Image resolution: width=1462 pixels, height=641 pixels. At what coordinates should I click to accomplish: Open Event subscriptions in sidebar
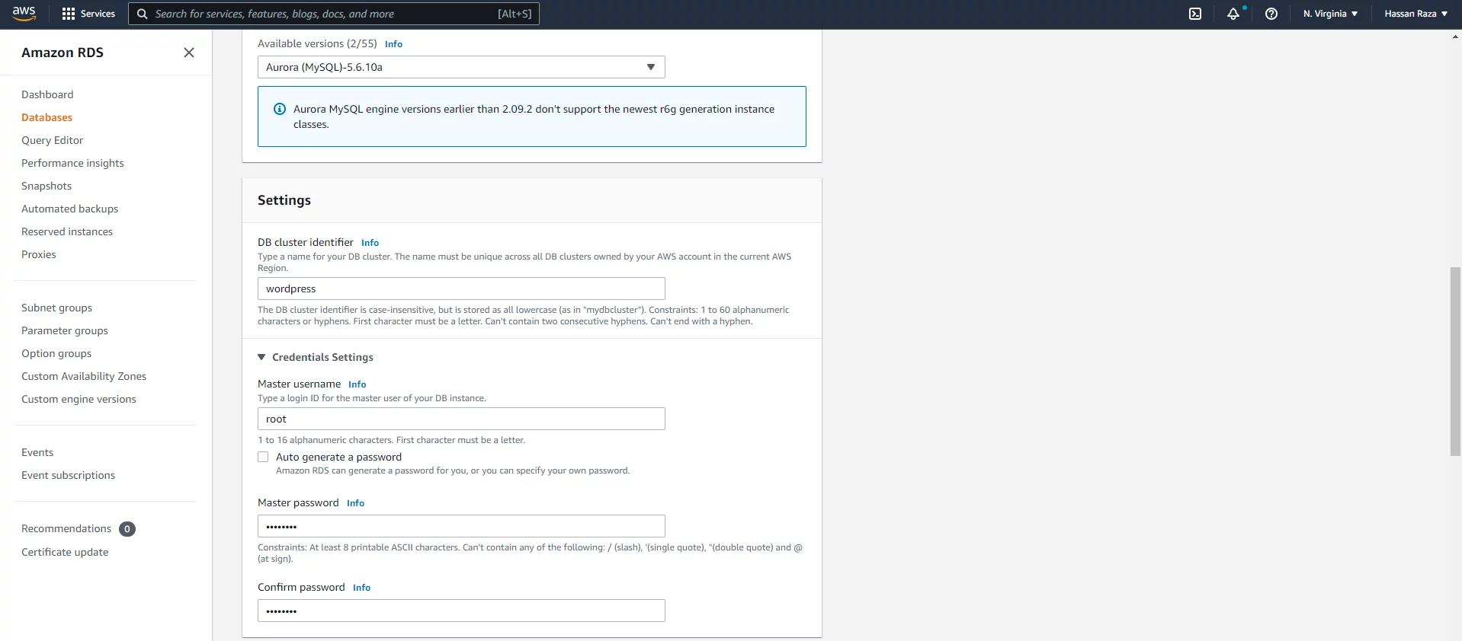[x=68, y=475]
